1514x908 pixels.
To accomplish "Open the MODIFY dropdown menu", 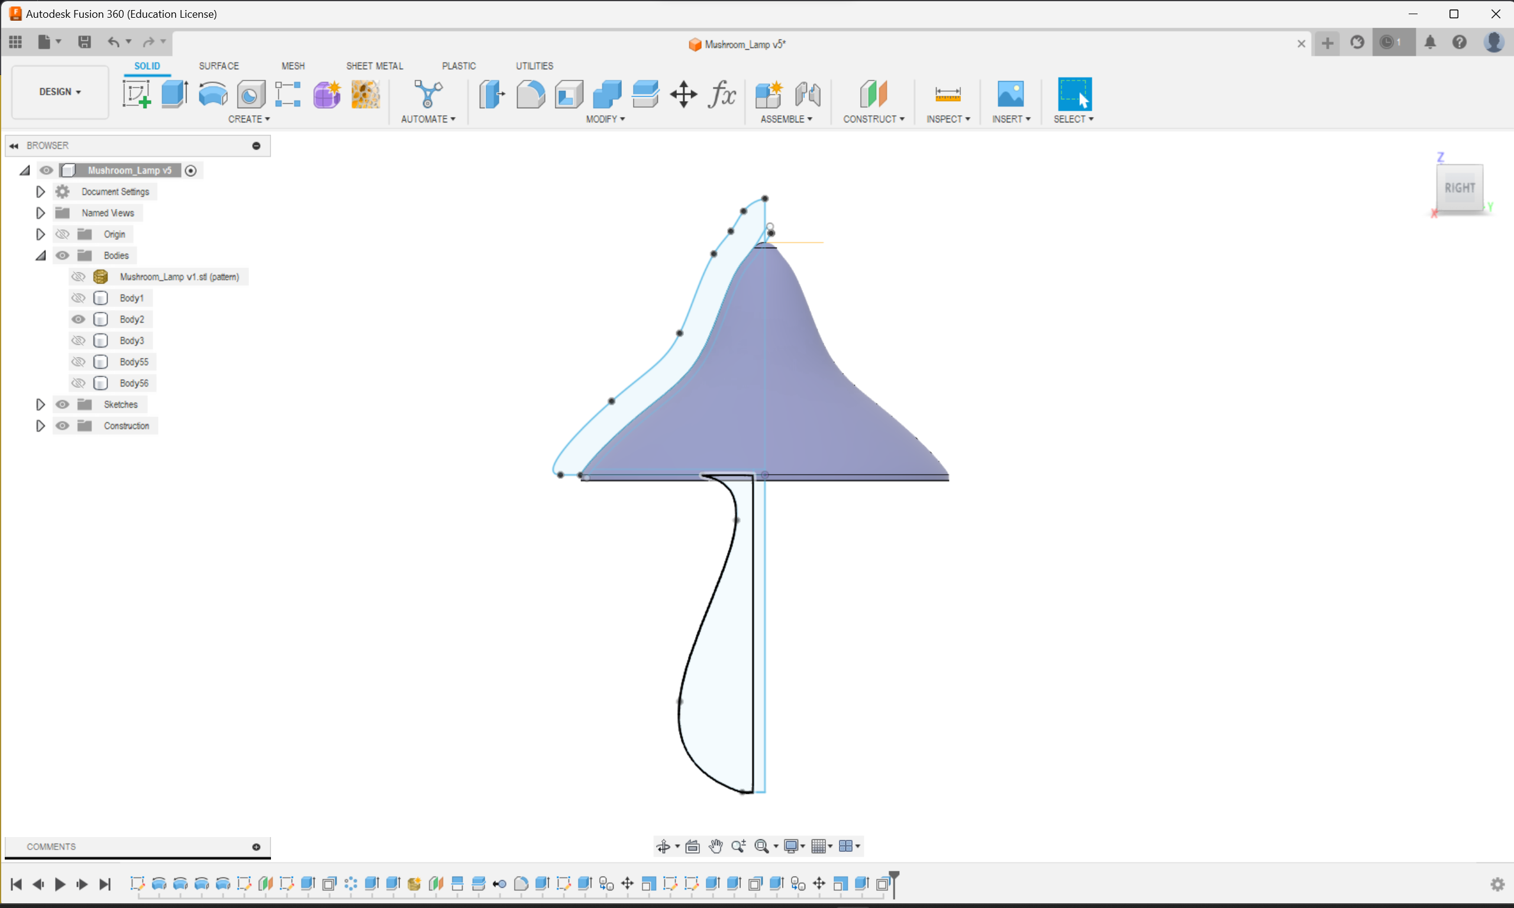I will pos(605,119).
